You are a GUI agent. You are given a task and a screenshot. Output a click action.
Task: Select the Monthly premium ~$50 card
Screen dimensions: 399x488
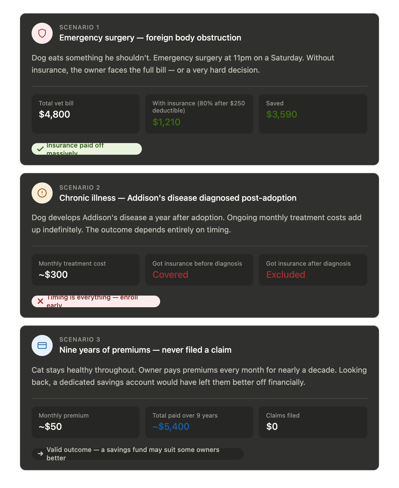coord(85,422)
